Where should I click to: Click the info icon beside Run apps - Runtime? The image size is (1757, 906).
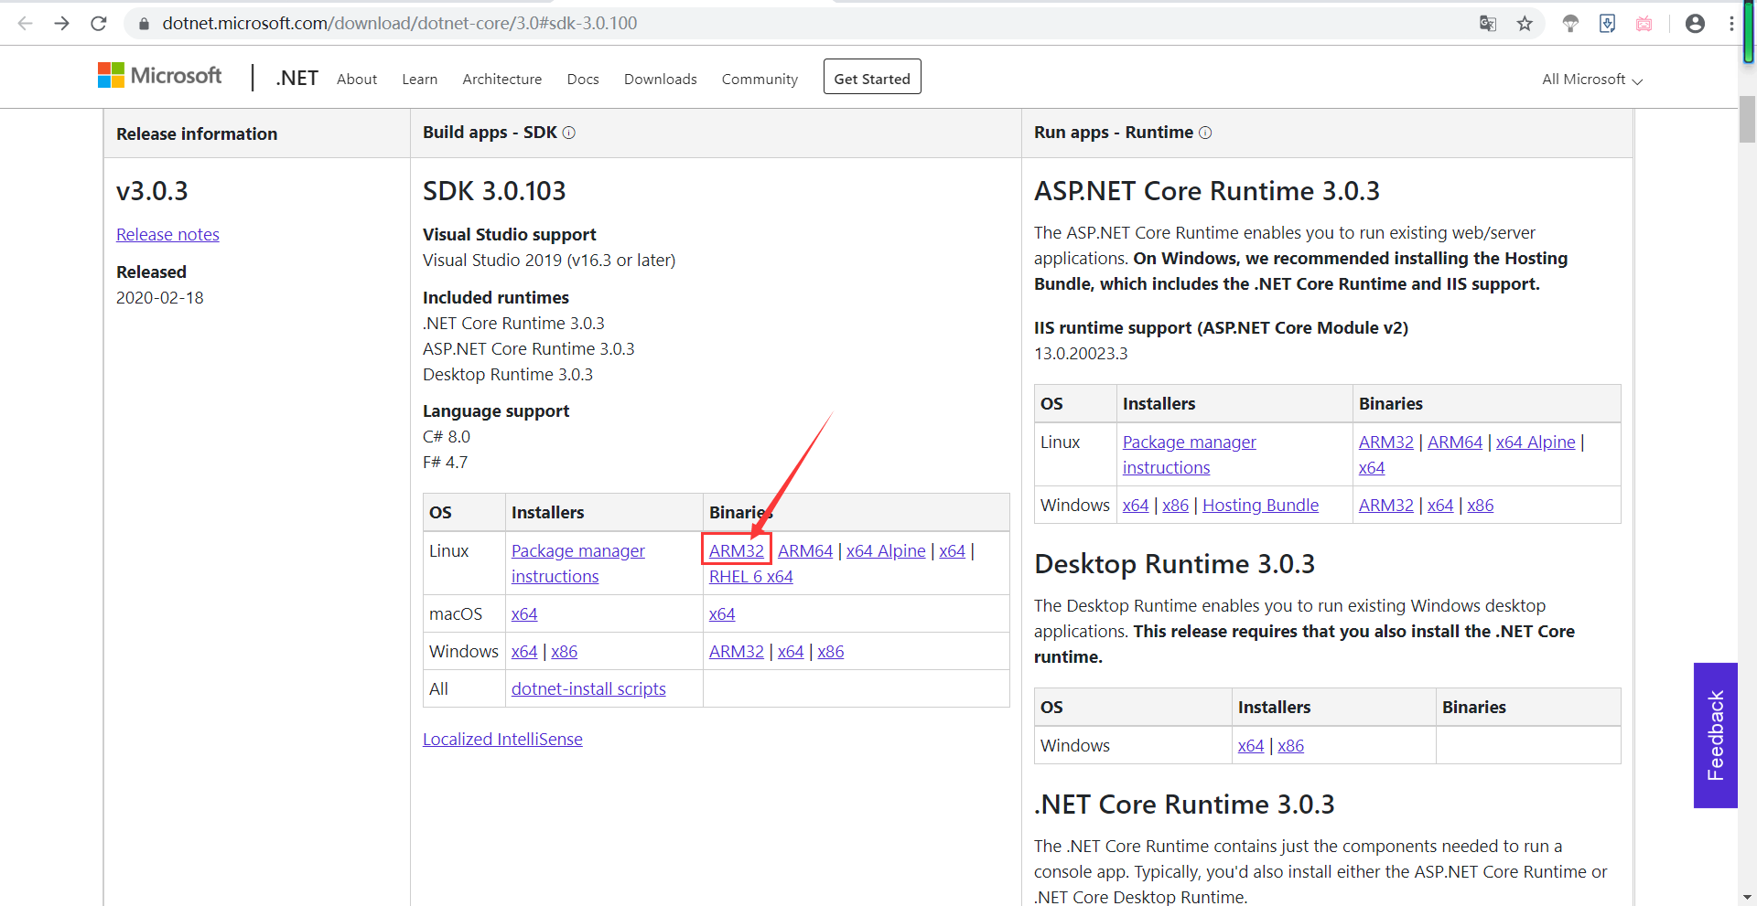coord(1205,133)
